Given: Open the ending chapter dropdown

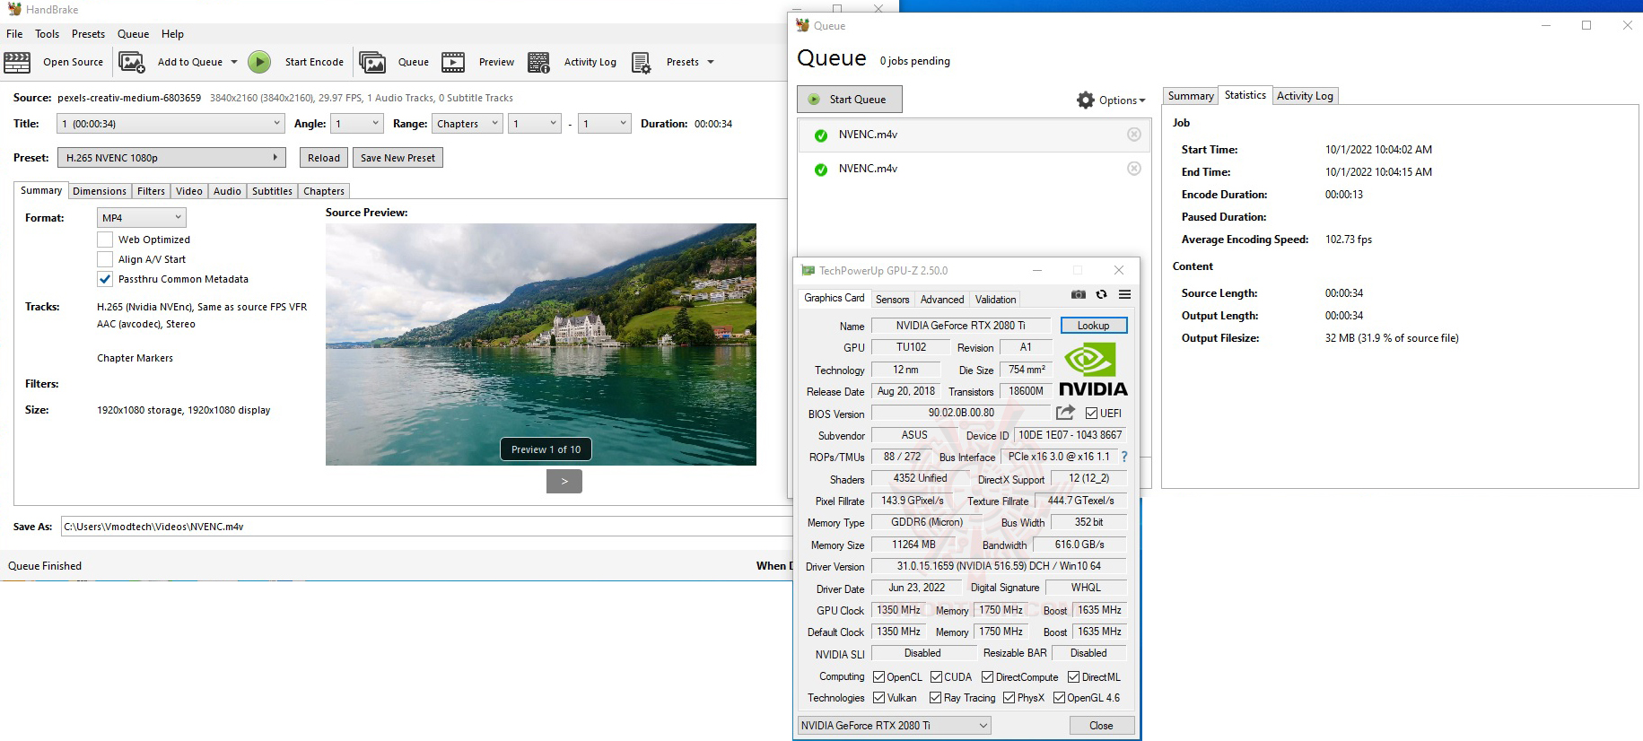Looking at the screenshot, I should pyautogui.click(x=605, y=124).
